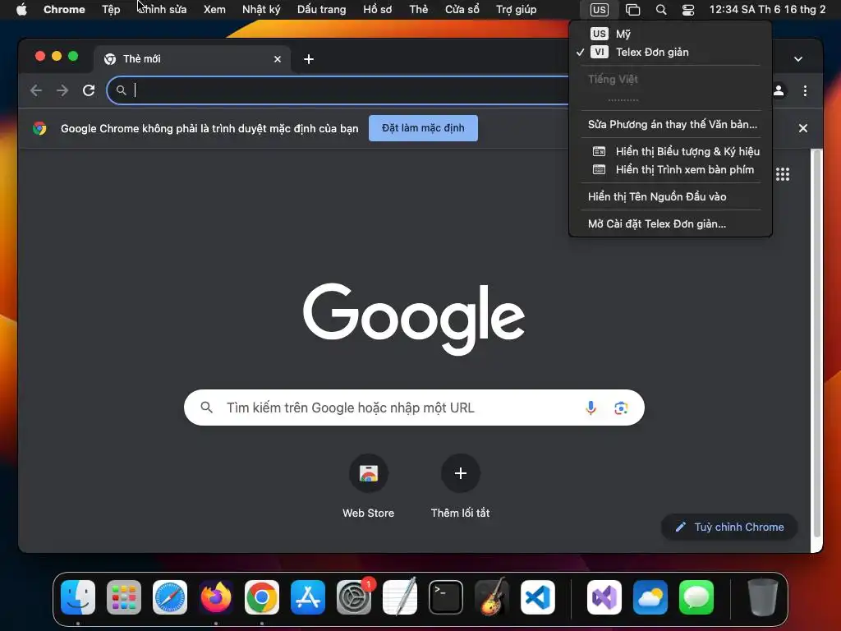
Task: Reload the page with the refresh icon
Action: [x=89, y=90]
